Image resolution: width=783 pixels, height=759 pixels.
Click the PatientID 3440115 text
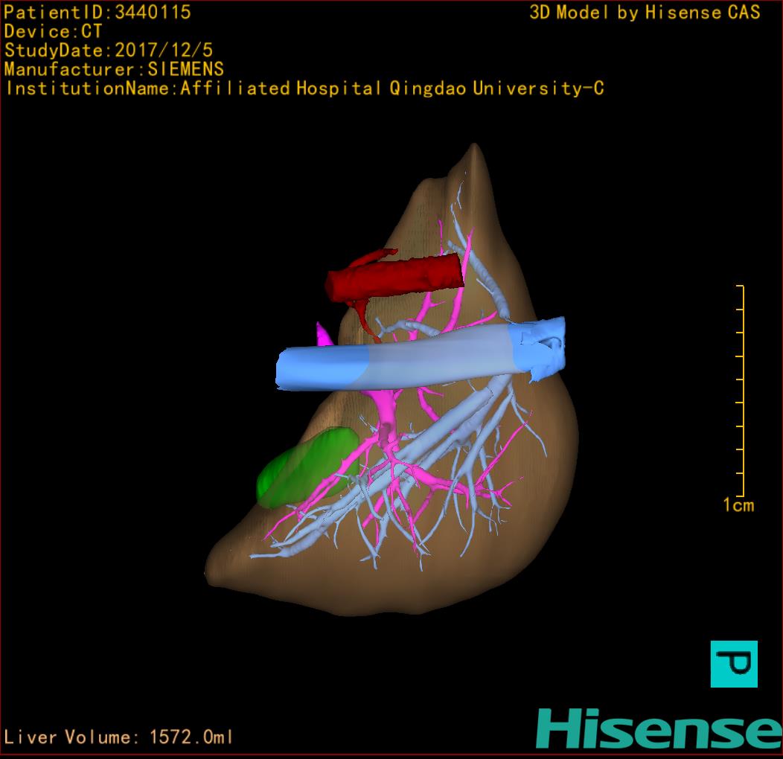98,13
